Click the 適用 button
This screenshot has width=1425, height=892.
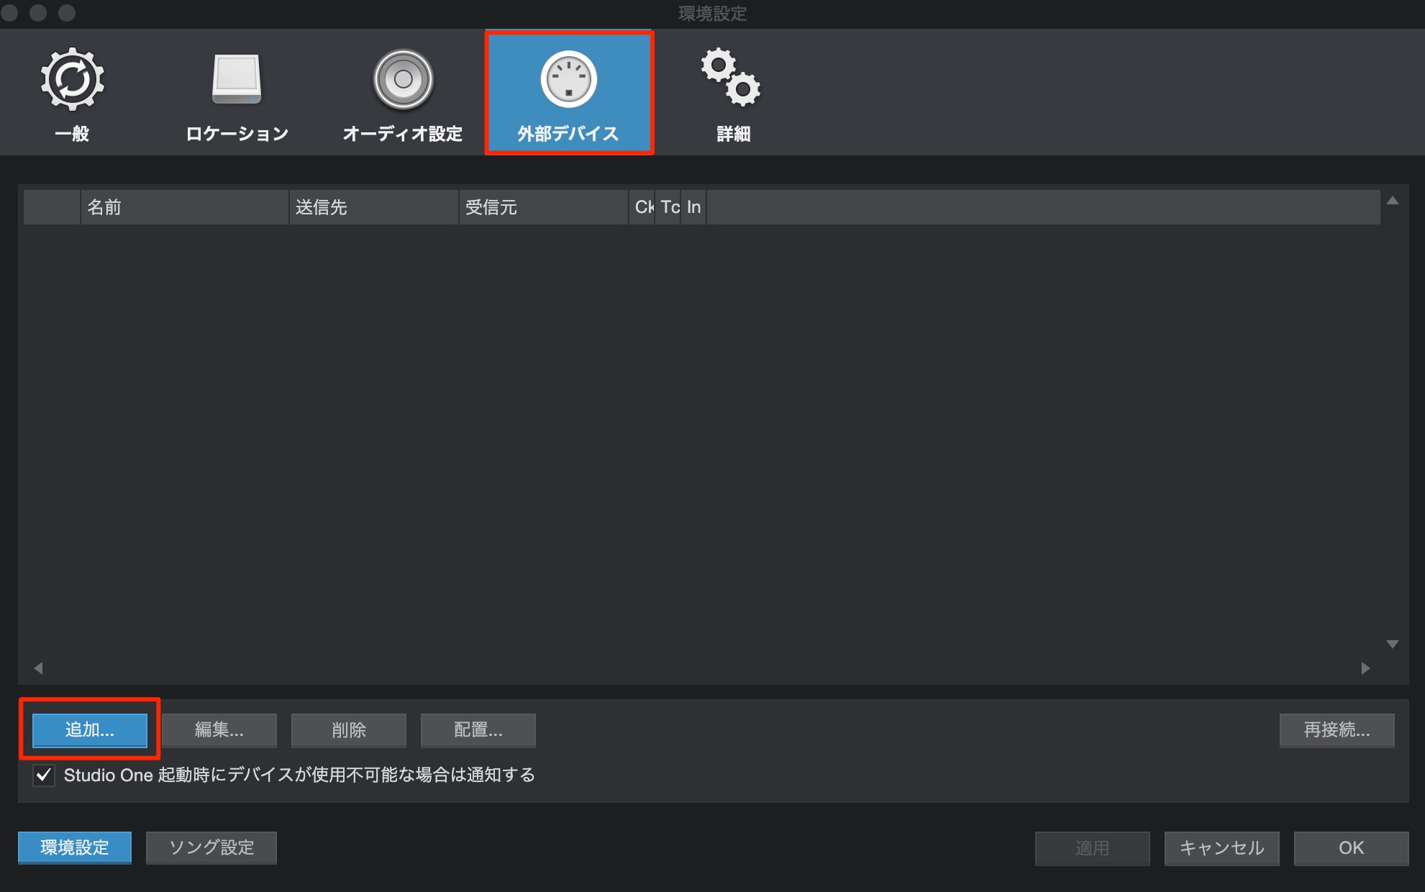1093,848
